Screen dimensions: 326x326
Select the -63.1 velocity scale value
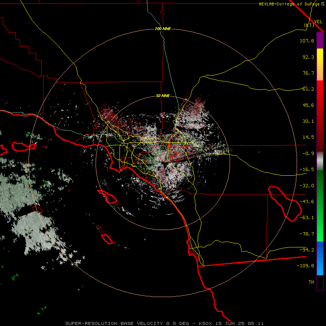[307, 218]
